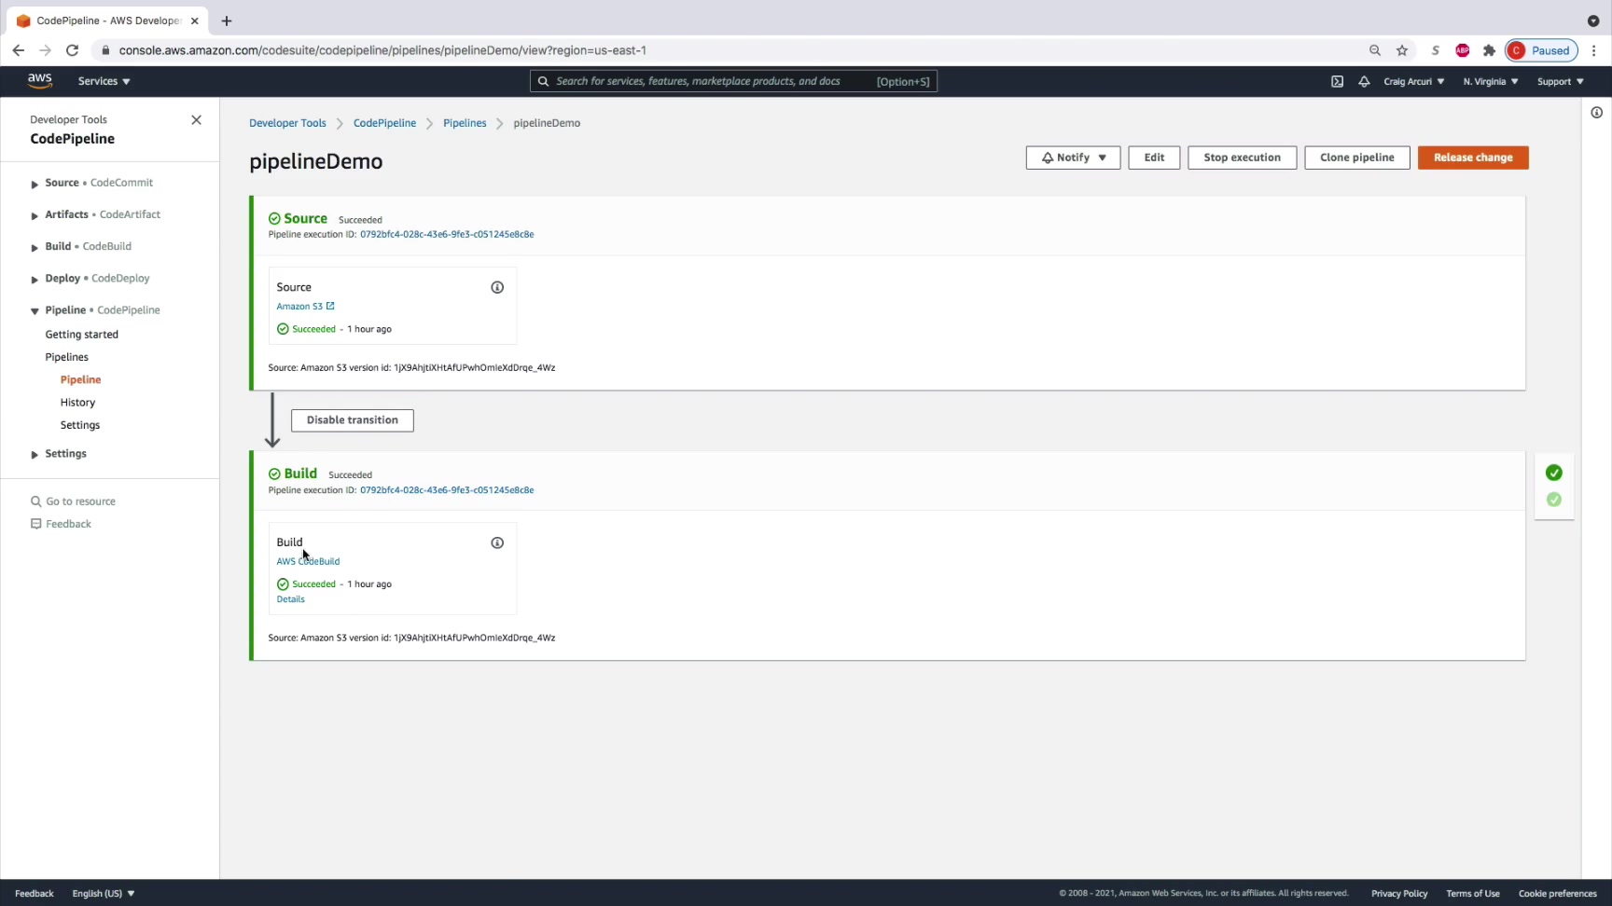Click the site lock icon in address bar
Viewport: 1612px width, 906px height.
click(x=105, y=50)
